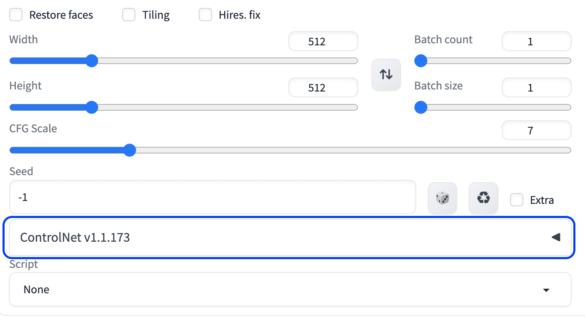Image resolution: width=585 pixels, height=317 pixels.
Task: Enable the Restore faces checkbox
Action: pyautogui.click(x=16, y=15)
